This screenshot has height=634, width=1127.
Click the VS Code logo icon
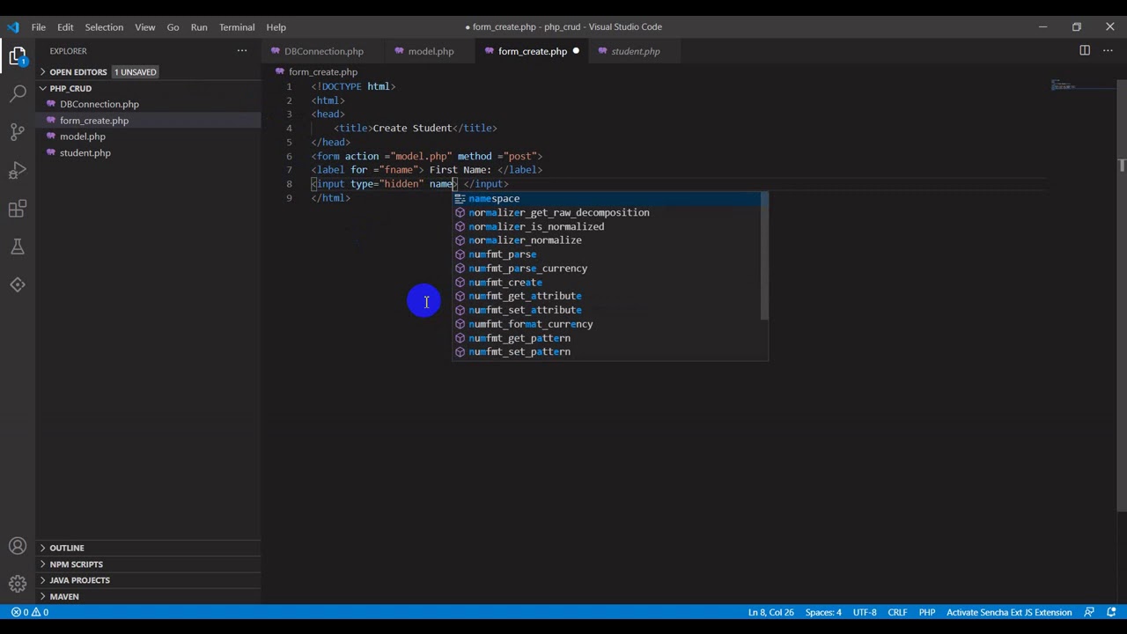coord(13,26)
